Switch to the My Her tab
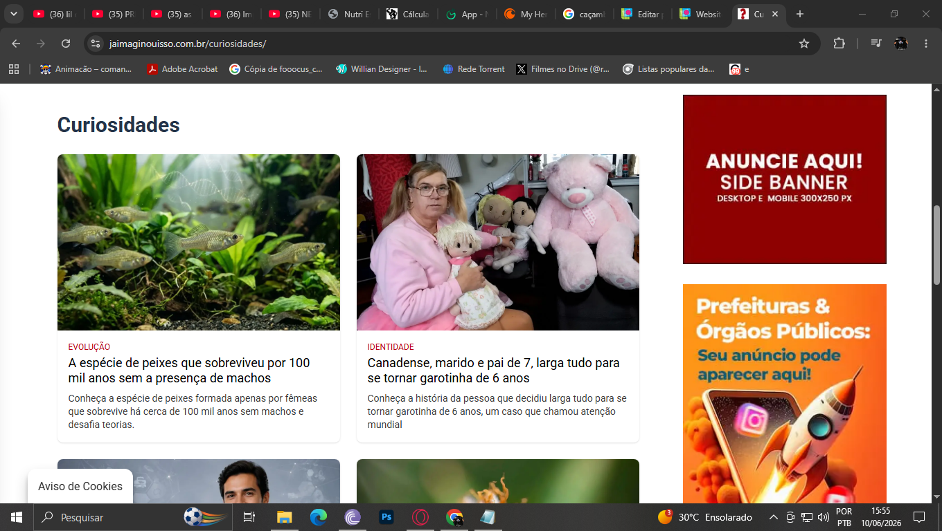 coord(526,14)
